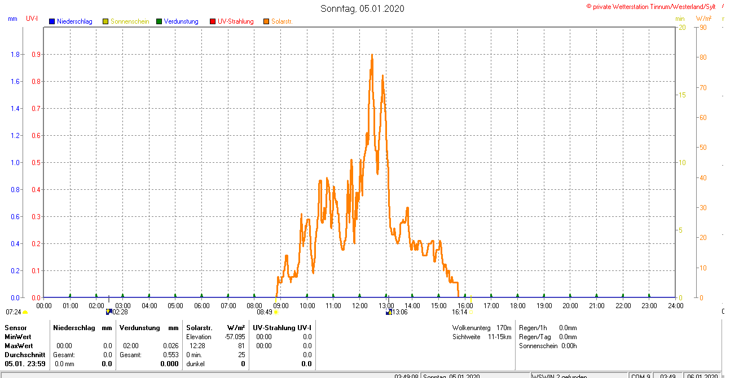
Task: Click the Sensor row header in table
Action: click(16, 328)
